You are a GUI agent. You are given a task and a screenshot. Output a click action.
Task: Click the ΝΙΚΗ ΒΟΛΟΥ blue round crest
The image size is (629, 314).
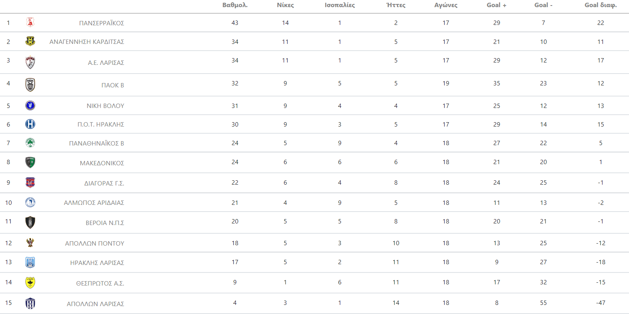pos(30,106)
